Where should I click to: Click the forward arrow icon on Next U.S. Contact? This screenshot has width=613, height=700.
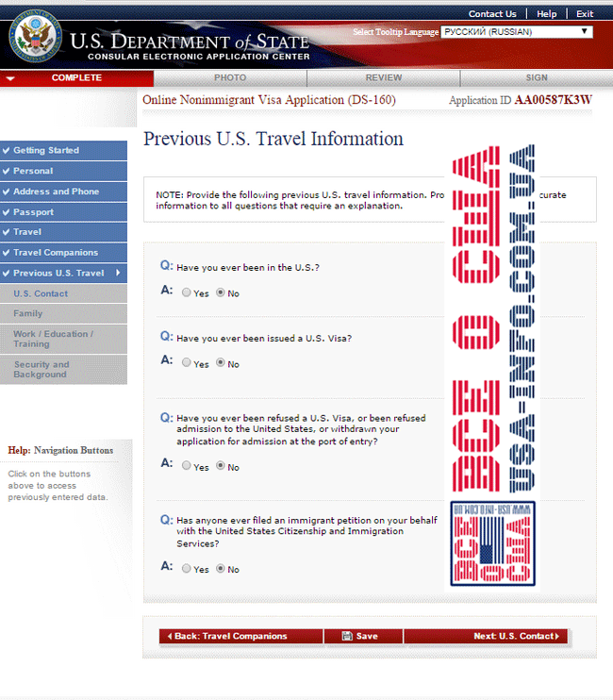point(557,636)
